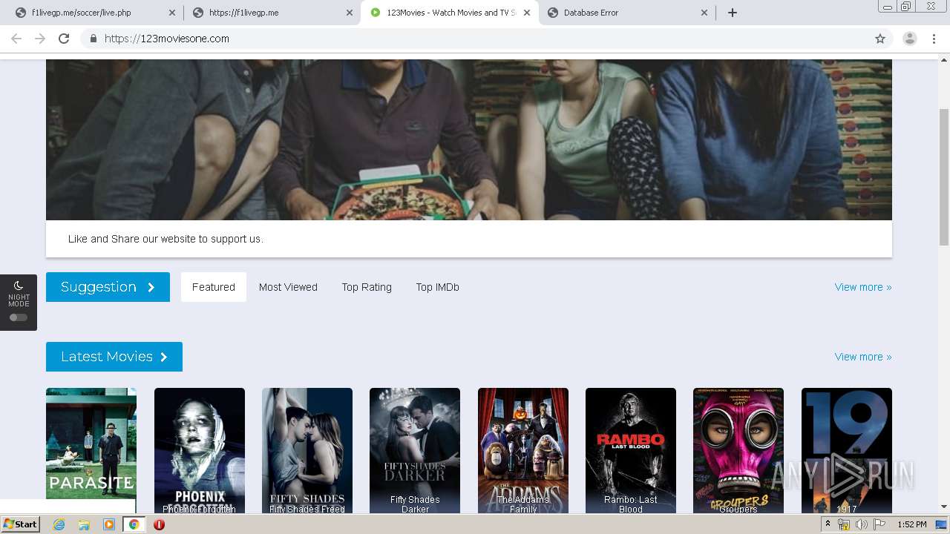Click the Night Mode moon icon
950x534 pixels.
pos(19,286)
